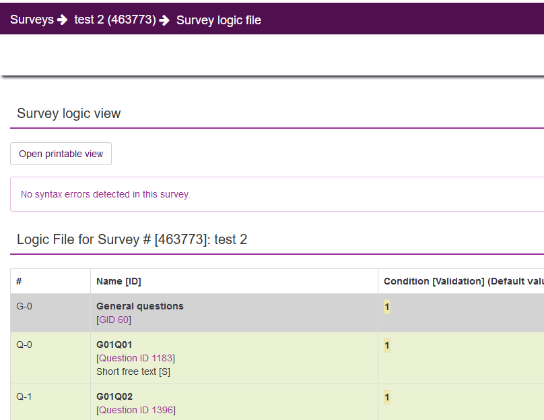Select the highlighted condition 1 in G01Q01 row

[x=387, y=345]
